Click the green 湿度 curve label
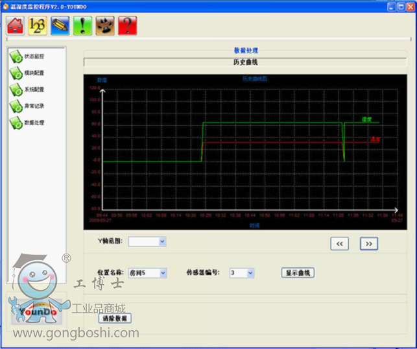417x349 pixels. click(x=366, y=119)
